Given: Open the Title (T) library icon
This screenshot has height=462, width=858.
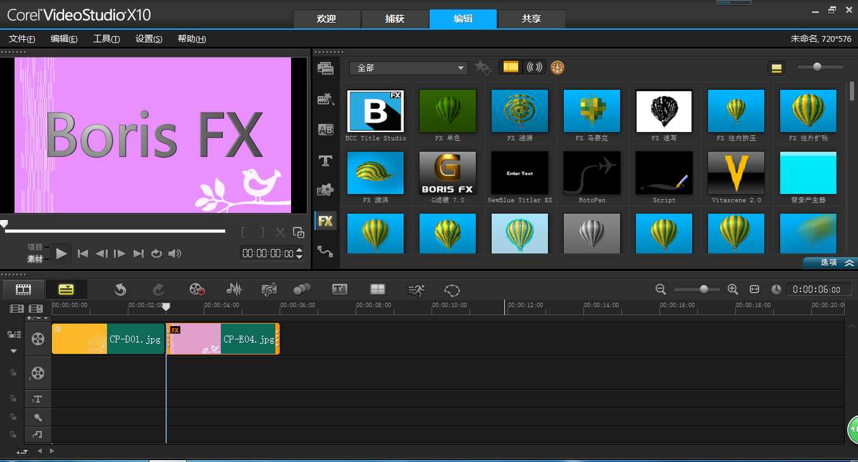Looking at the screenshot, I should (325, 161).
